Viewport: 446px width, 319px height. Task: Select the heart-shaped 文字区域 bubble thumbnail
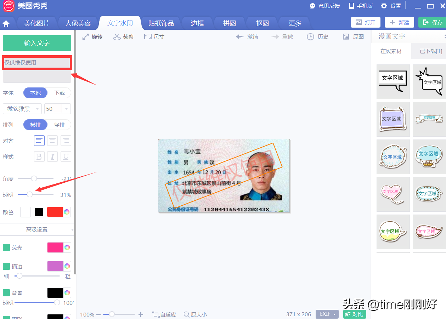[393, 194]
